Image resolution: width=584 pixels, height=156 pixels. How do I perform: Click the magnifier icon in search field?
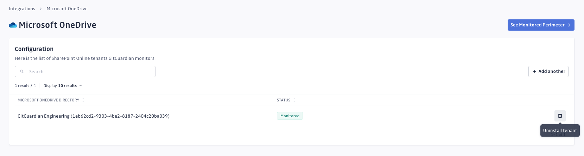click(x=22, y=71)
